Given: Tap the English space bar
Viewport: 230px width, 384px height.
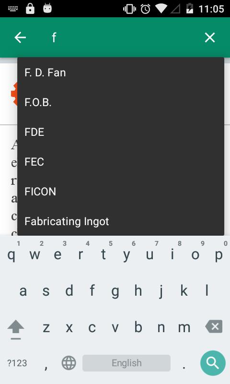Looking at the screenshot, I should click(x=126, y=363).
